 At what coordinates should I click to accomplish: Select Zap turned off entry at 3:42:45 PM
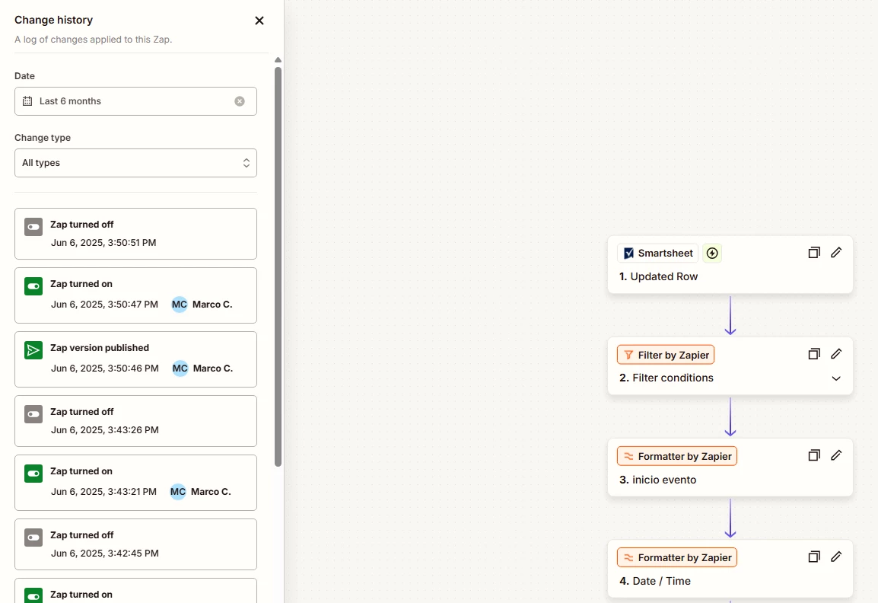coord(135,544)
